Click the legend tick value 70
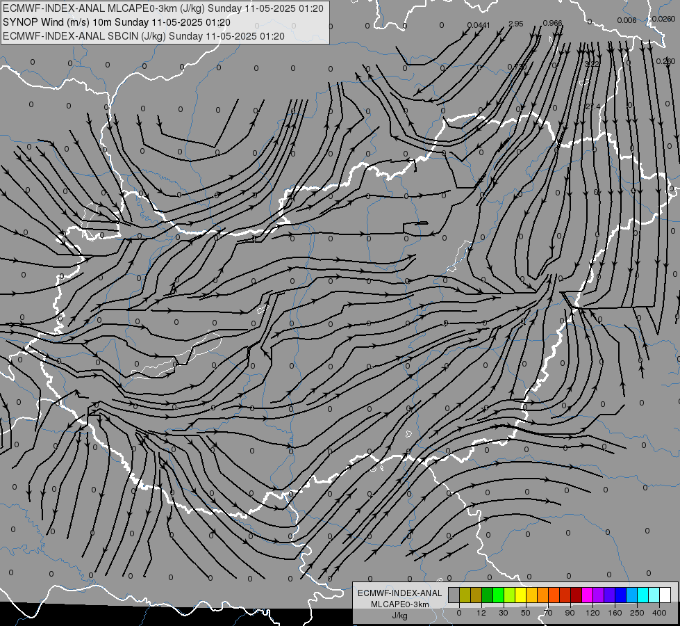 click(548, 613)
